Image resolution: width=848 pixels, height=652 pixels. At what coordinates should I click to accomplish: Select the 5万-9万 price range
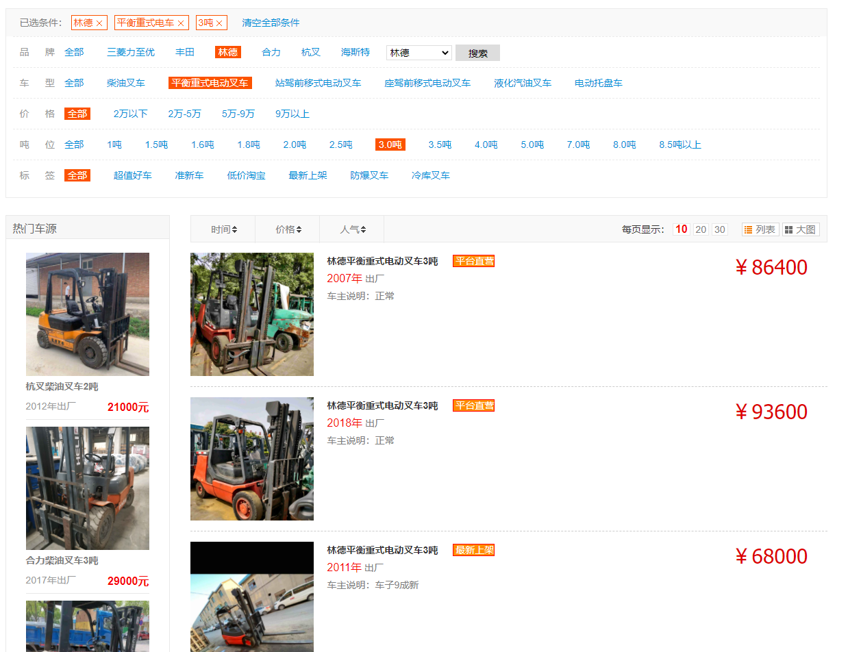pos(238,114)
